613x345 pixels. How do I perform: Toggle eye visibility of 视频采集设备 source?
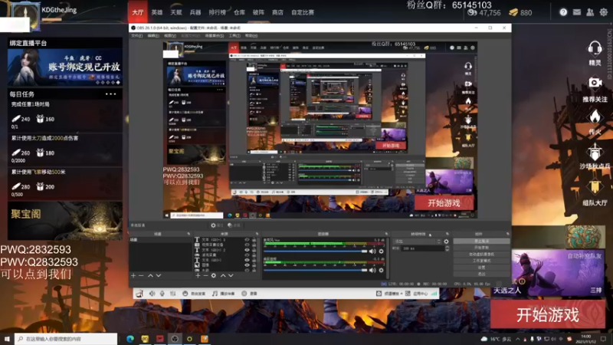click(x=247, y=245)
